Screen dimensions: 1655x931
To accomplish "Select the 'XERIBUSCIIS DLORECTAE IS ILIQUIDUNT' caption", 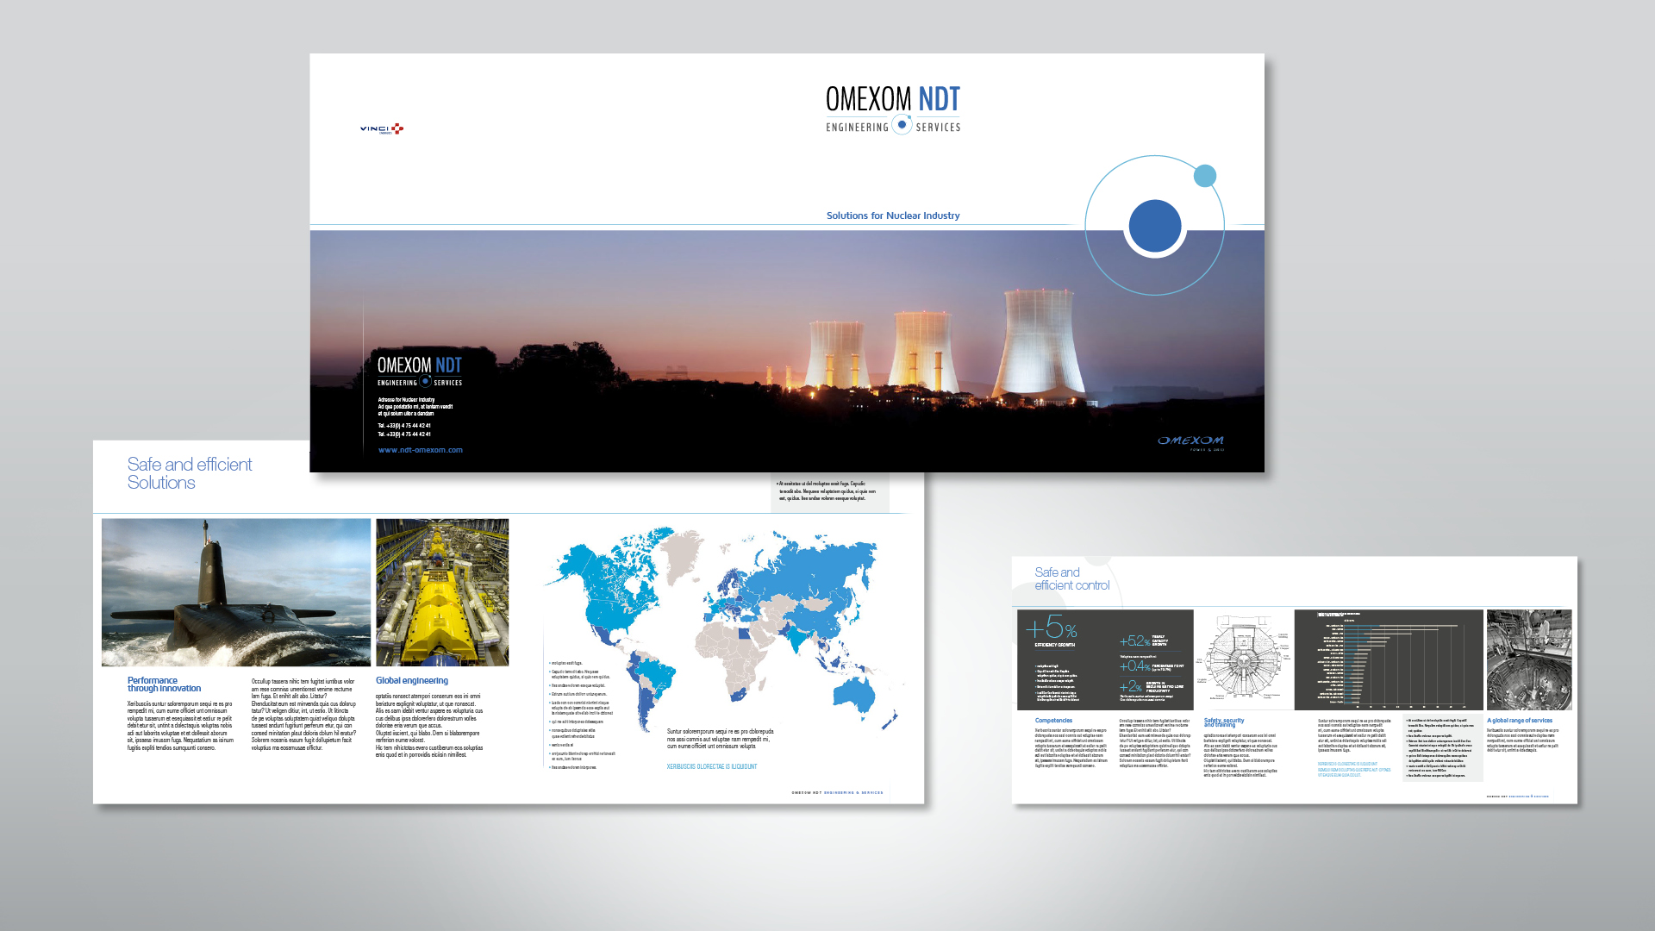I will point(712,766).
